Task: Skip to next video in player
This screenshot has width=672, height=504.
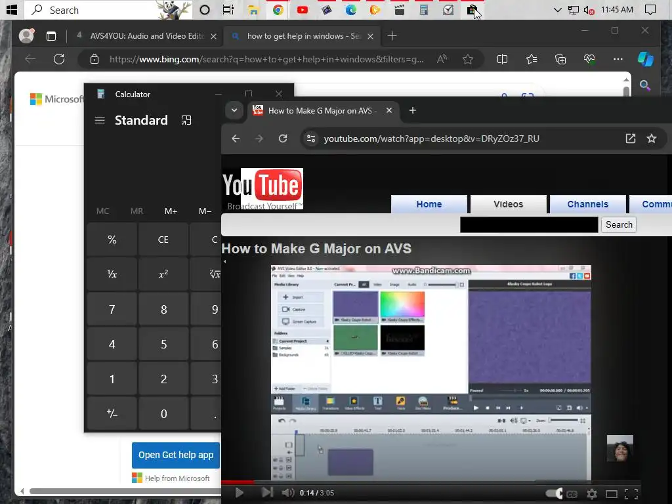Action: pos(267,493)
